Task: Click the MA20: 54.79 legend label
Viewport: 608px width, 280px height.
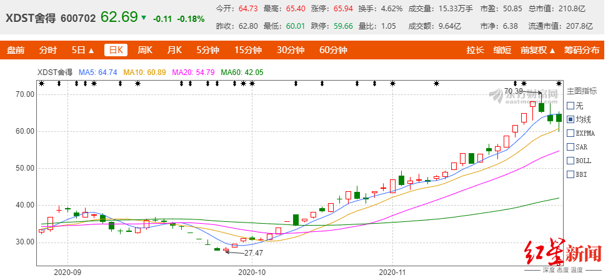Action: click(192, 72)
